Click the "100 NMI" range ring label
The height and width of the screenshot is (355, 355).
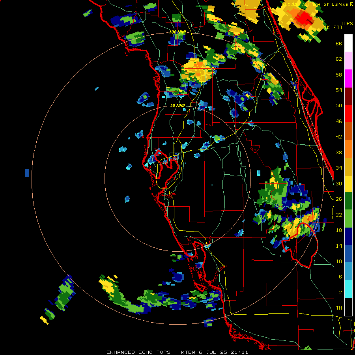point(177,32)
